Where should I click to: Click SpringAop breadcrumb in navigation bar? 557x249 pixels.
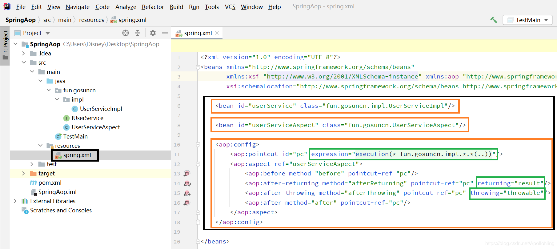tap(21, 20)
